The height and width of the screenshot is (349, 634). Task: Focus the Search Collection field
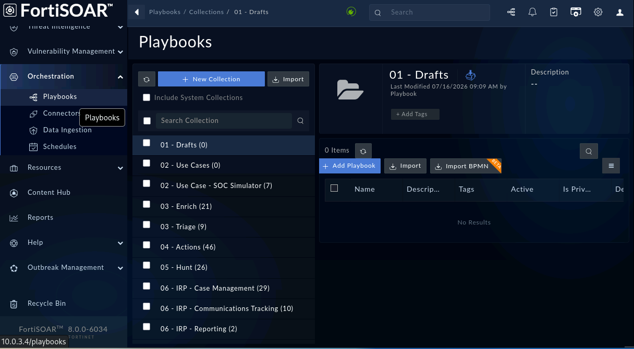coord(224,121)
